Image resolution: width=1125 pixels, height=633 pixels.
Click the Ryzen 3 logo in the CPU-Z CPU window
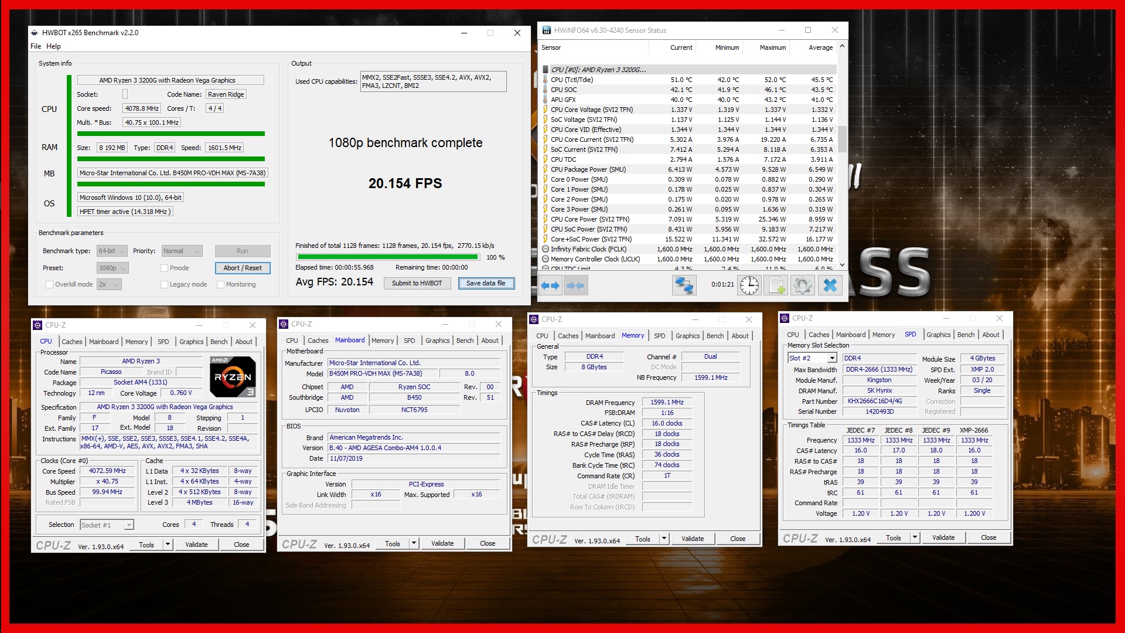click(233, 377)
